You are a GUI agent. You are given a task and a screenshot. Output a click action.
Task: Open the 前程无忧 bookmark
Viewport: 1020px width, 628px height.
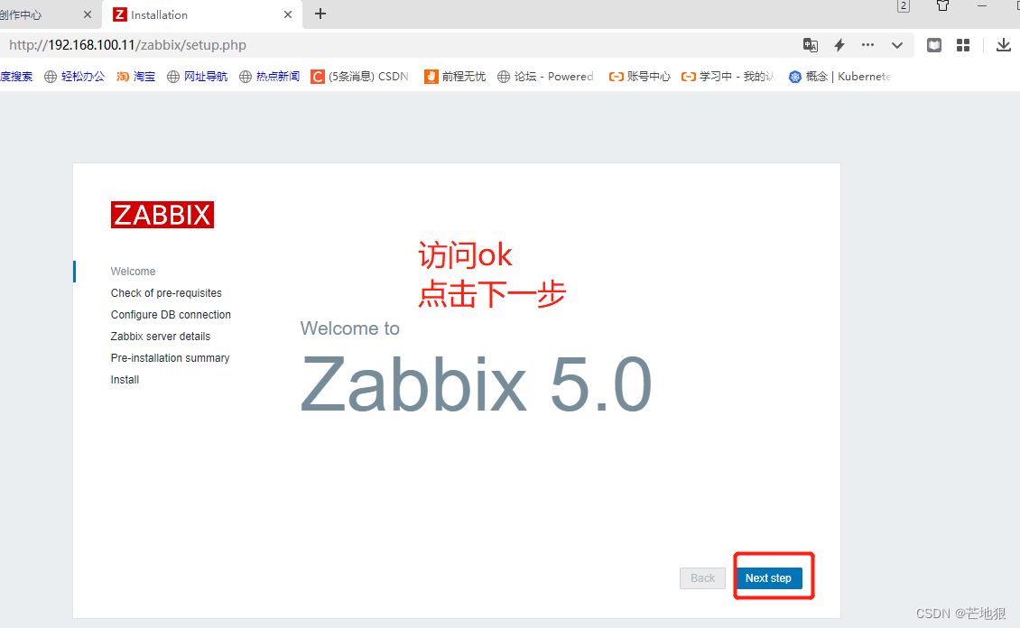[455, 76]
